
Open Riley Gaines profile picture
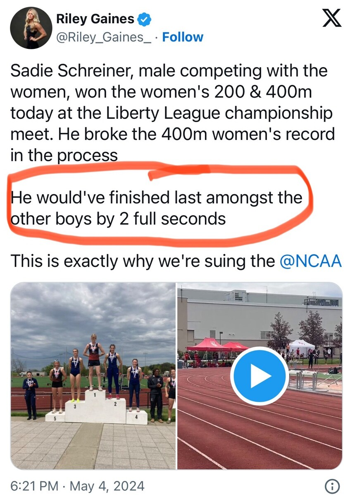tap(31, 28)
